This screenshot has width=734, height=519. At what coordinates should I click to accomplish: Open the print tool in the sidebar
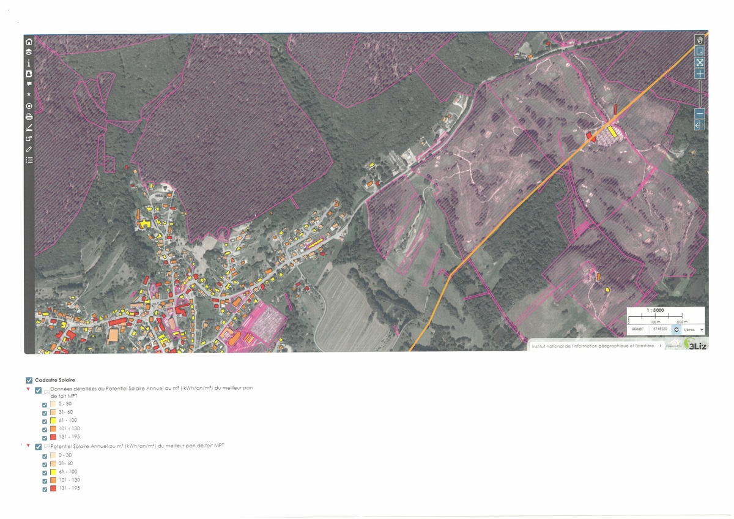29,117
